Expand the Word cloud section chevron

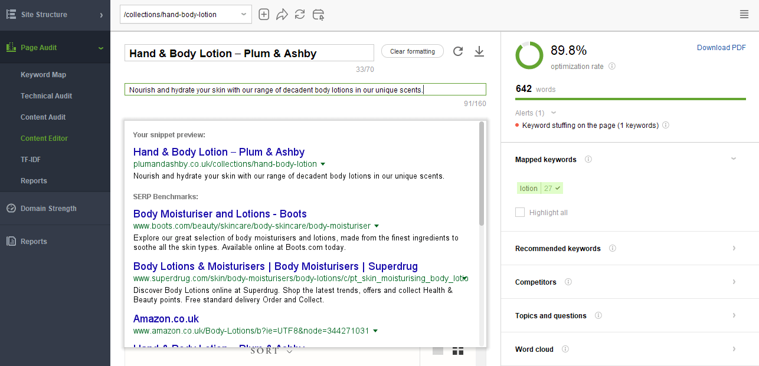(x=734, y=349)
